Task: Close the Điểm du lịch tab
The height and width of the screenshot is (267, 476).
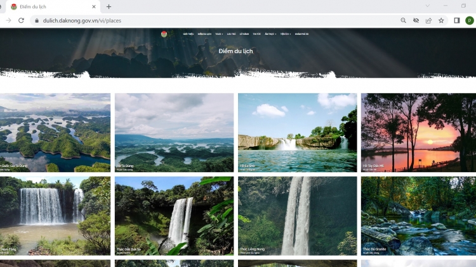Action: 94,6
